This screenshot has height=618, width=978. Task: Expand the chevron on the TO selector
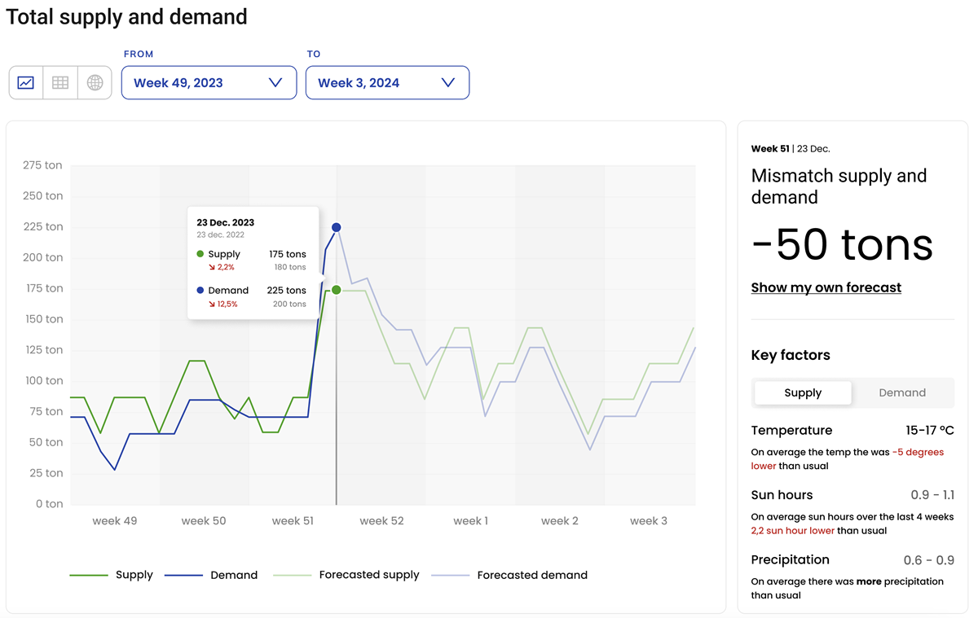coord(447,82)
